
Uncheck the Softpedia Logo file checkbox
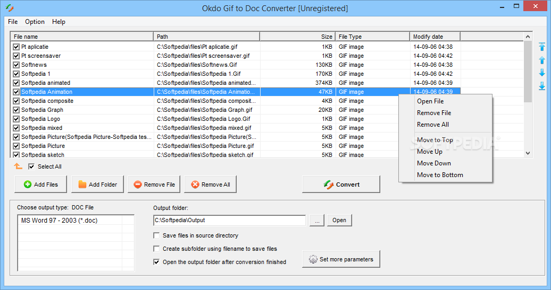coord(16,119)
